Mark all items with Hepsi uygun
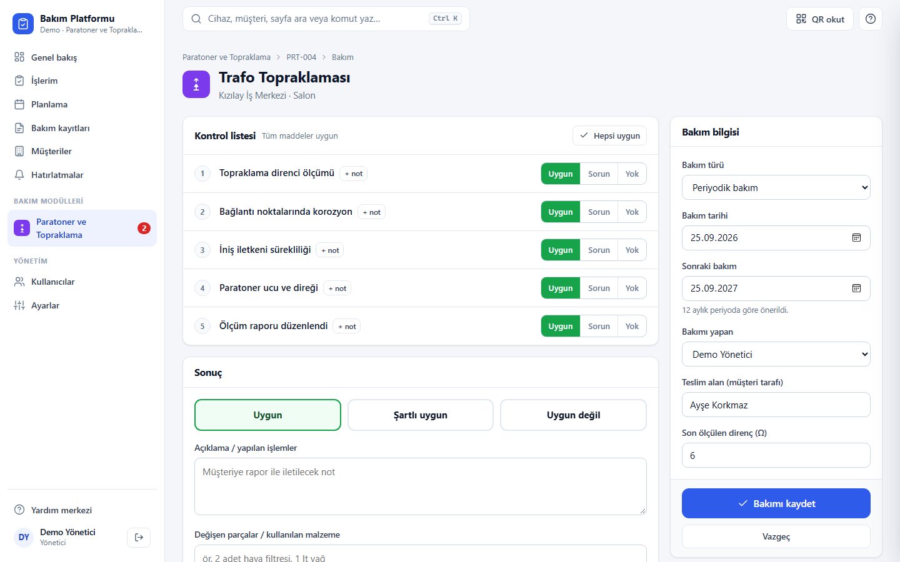 coord(609,136)
